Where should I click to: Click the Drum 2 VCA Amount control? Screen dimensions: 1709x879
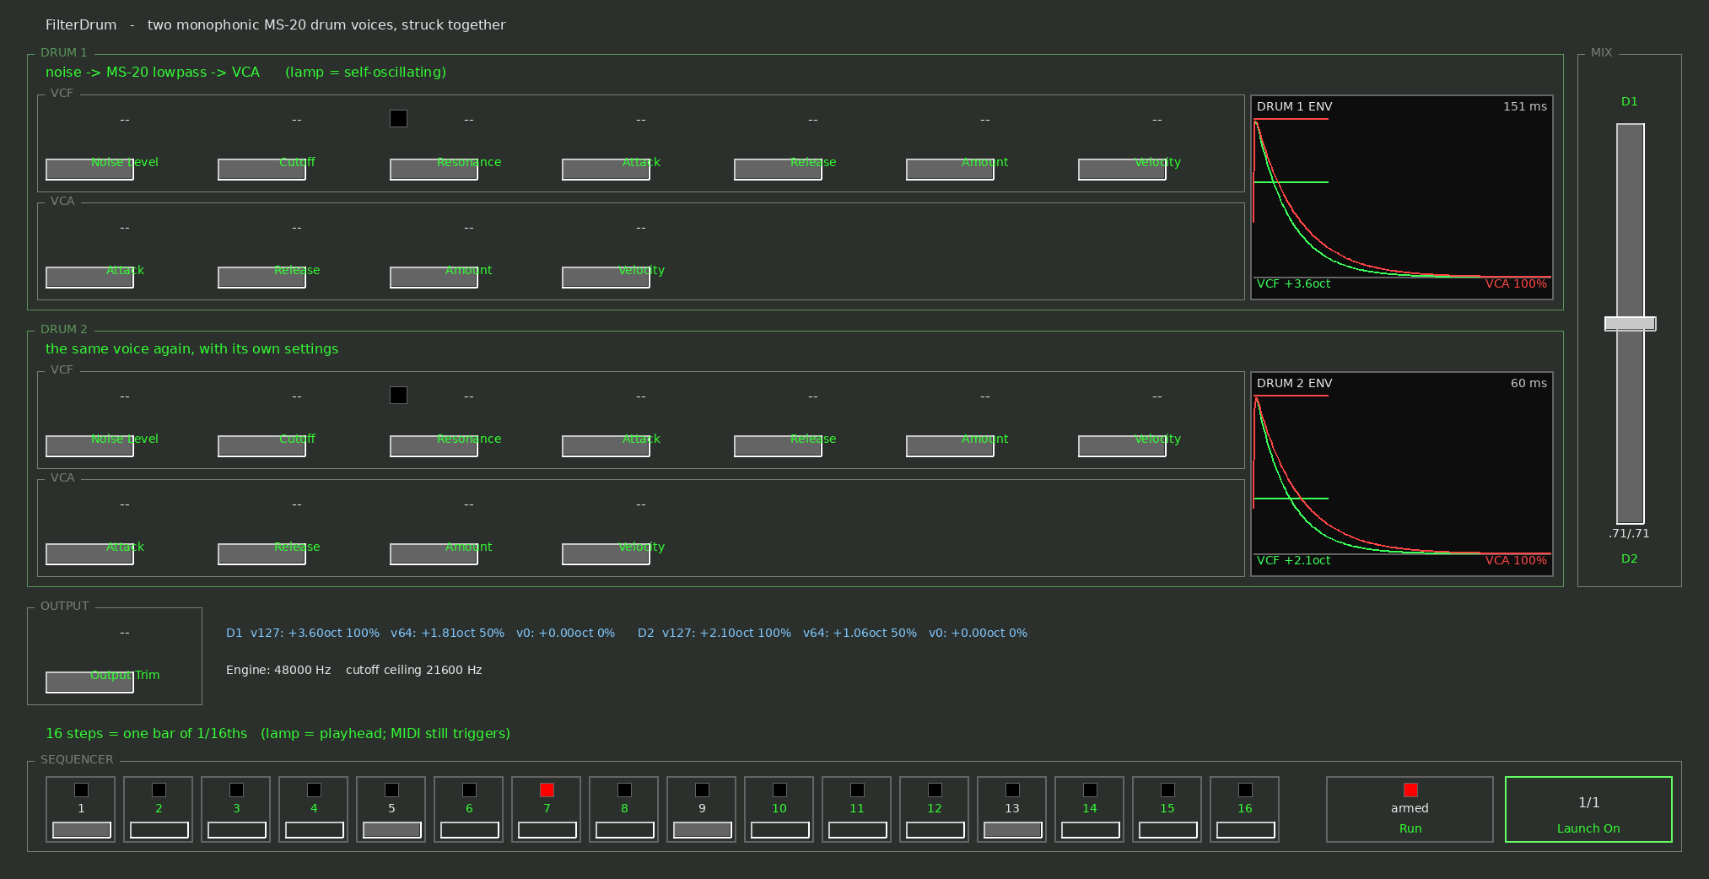[434, 554]
